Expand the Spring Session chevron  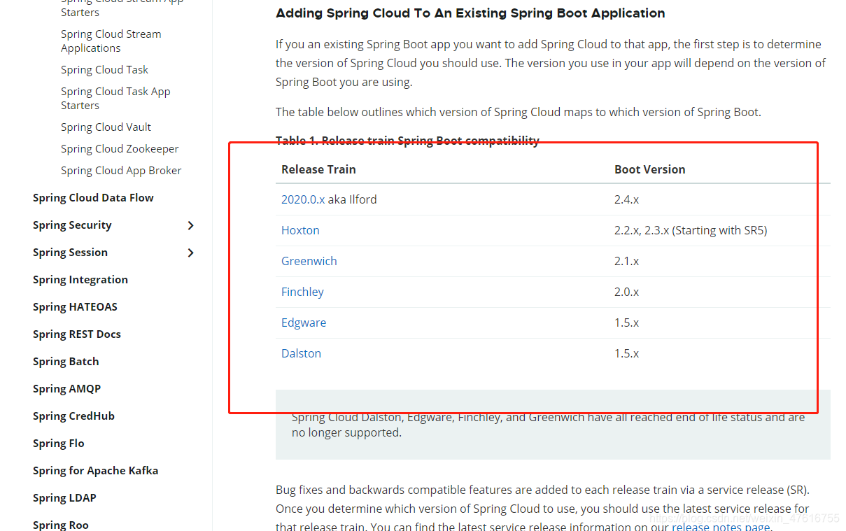click(x=191, y=253)
